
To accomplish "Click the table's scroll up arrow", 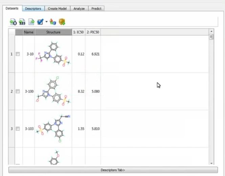I will 211,31.
